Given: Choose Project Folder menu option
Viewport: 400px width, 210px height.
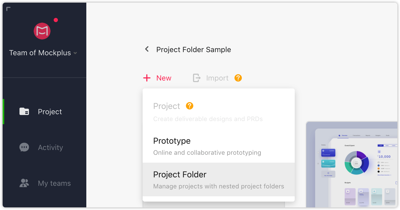Looking at the screenshot, I should point(219,179).
